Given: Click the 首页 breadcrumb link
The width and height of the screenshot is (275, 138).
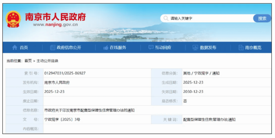Looking at the screenshot, I should [x=28, y=61].
